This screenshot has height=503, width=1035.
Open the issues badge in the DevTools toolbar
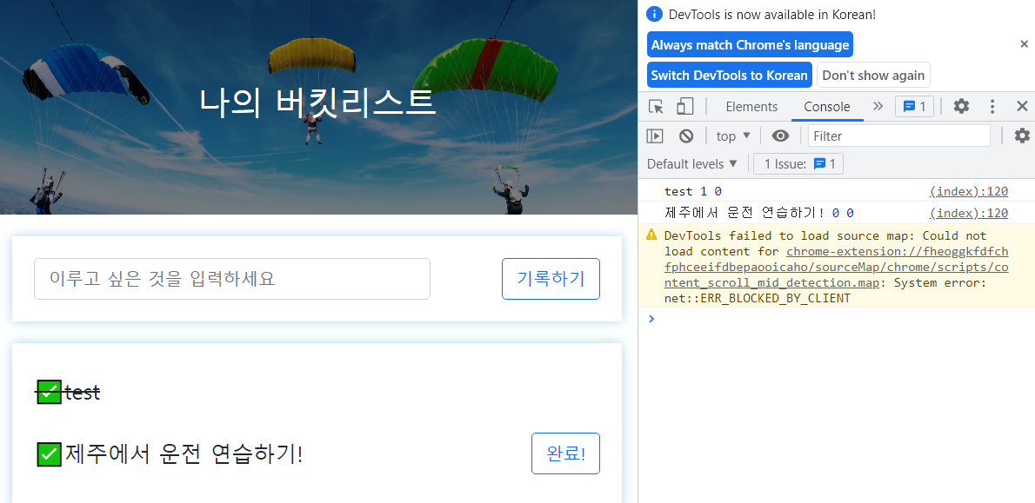(x=914, y=106)
